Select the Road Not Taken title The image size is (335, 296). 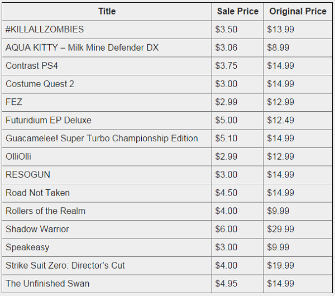pos(37,193)
